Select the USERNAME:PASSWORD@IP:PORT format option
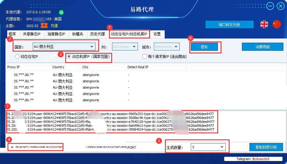 pyautogui.click(x=111, y=147)
